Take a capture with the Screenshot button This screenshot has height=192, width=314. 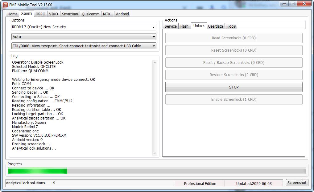coord(297,182)
